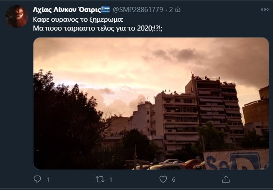Open the display name Λχίας Λίνκον Όσιρις
Viewport: 273px width, 190px height.
tap(67, 10)
